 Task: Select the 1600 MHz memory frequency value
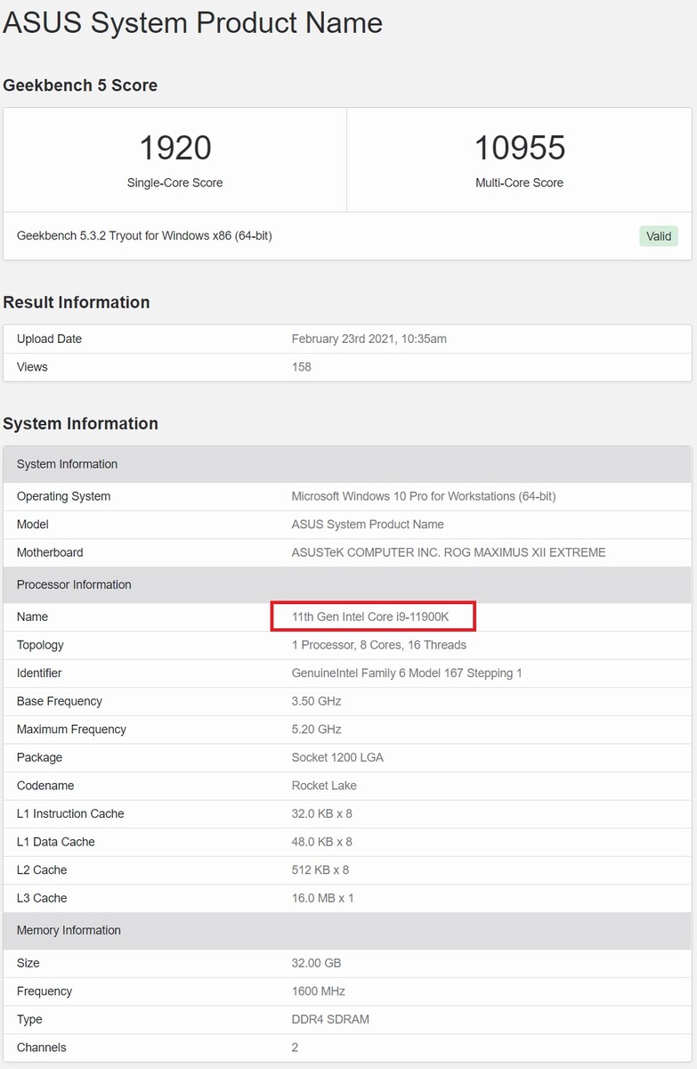(x=319, y=991)
